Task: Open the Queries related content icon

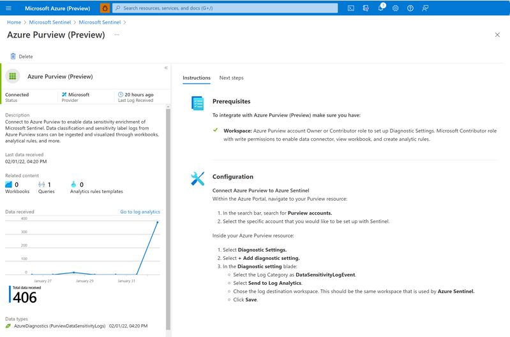Action: click(x=41, y=184)
